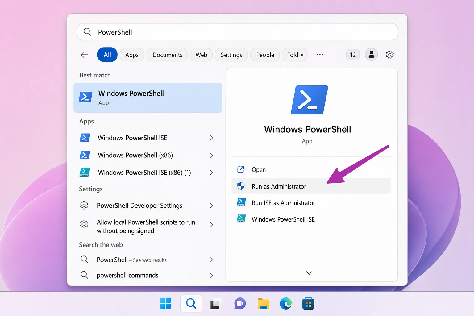Expand PowerShell Developer Settings chevron
Viewport: 474px width, 316px height.
click(211, 206)
